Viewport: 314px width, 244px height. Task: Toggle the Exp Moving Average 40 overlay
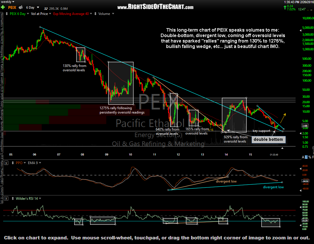pos(71,14)
